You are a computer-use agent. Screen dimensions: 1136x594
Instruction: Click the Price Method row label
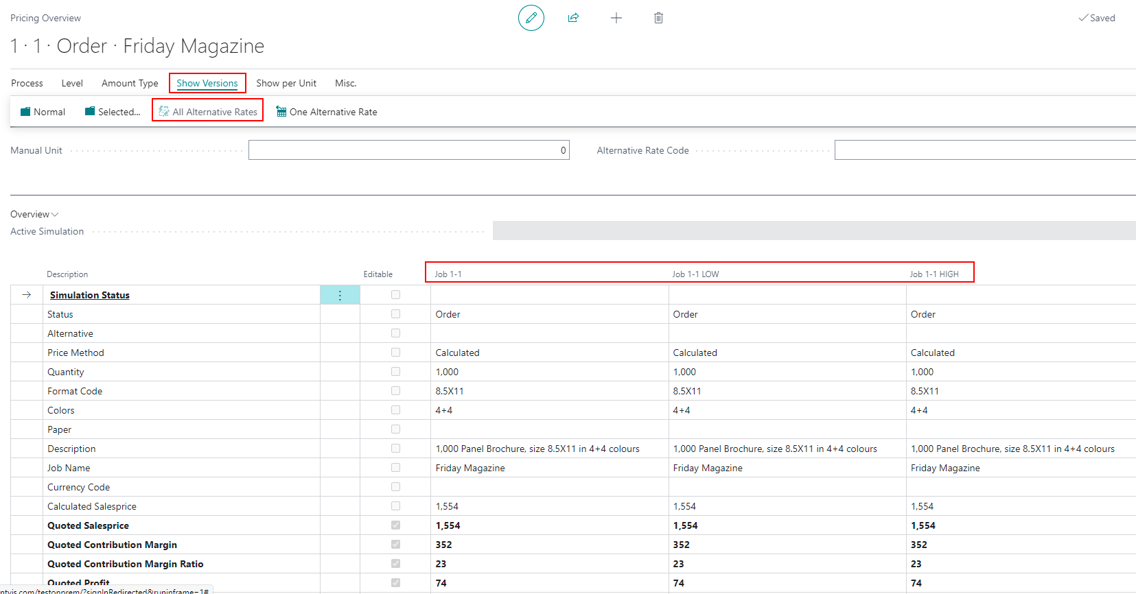pyautogui.click(x=76, y=353)
